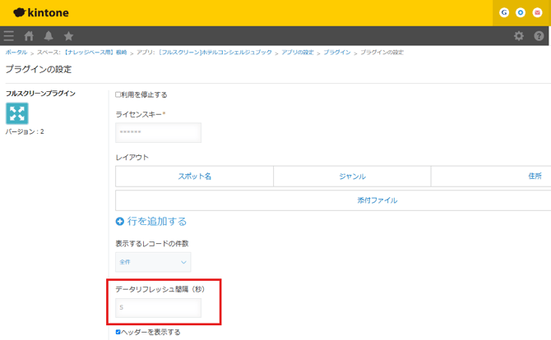This screenshot has height=340, width=551.
Task: Open the bookmarks star
Action: (x=68, y=36)
